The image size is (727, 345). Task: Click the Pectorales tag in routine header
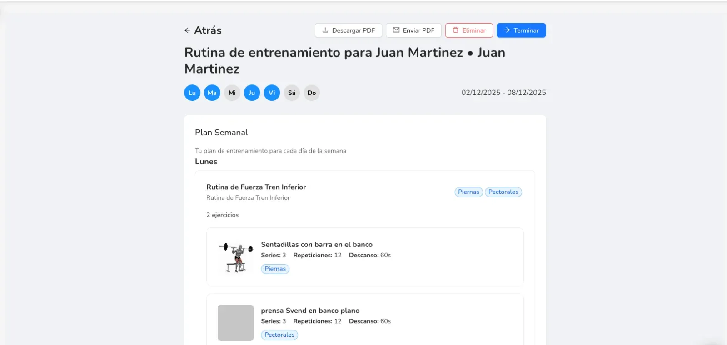point(503,192)
